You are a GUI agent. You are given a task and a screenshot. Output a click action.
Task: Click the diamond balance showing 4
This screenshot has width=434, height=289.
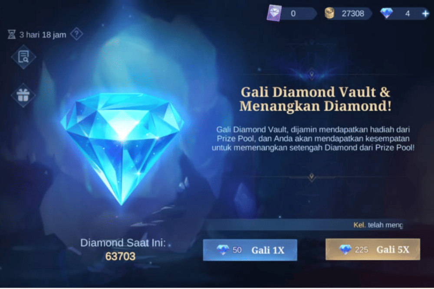408,13
